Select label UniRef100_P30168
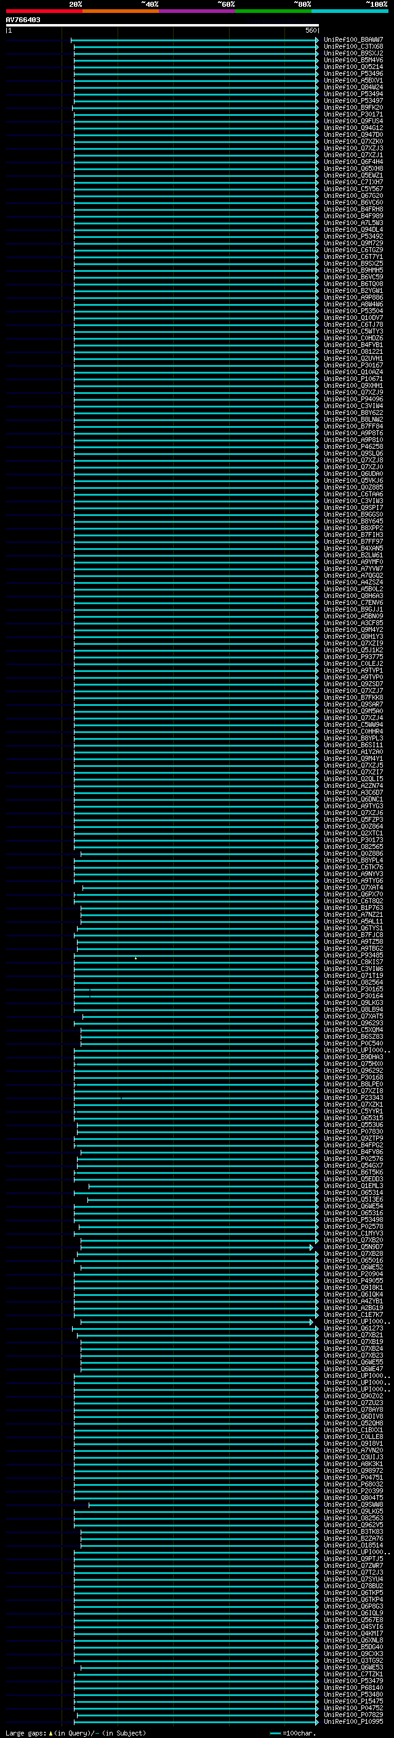394x1738 pixels. coord(353,1078)
